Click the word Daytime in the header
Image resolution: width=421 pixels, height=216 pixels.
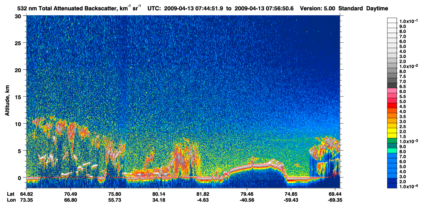[377, 9]
